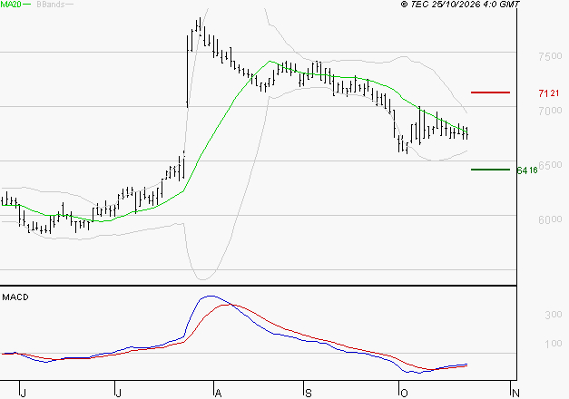This screenshot has height=399, width=569.
Task: Click the red resistance level line
Action: pyautogui.click(x=490, y=92)
